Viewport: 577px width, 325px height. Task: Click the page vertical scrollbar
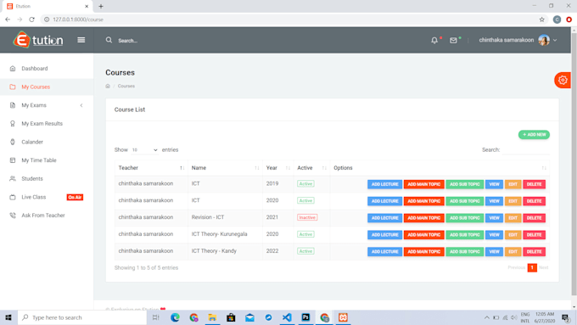click(x=574, y=164)
